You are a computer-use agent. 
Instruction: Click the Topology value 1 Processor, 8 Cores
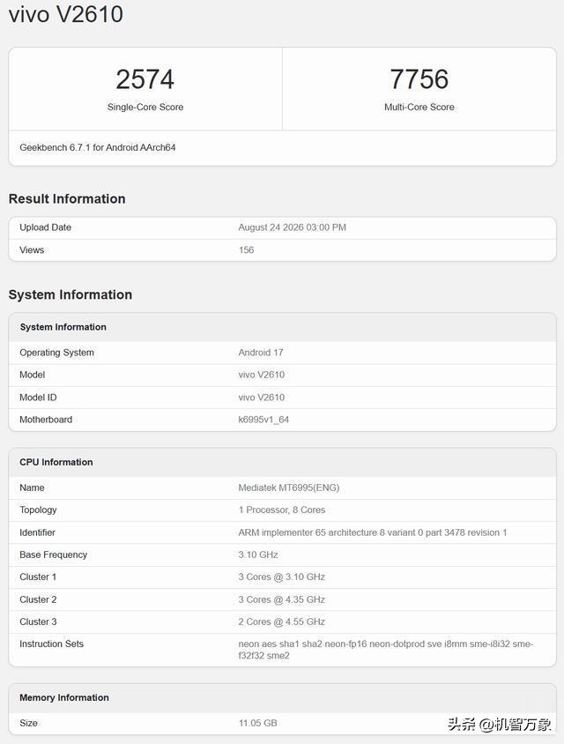pyautogui.click(x=282, y=510)
